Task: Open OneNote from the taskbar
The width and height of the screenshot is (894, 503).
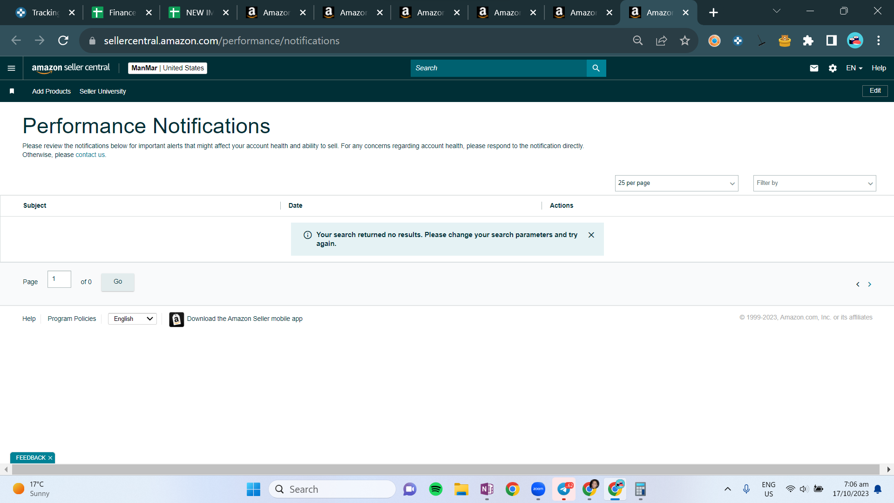Action: point(487,489)
